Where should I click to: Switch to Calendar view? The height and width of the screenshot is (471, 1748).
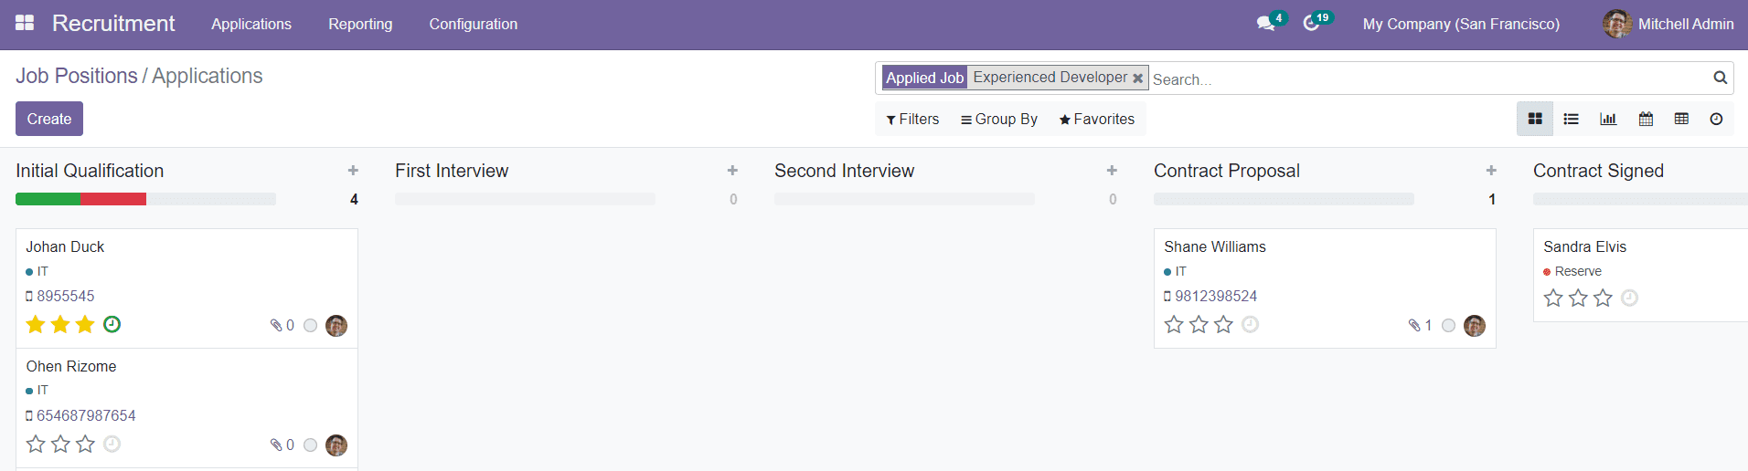(x=1646, y=119)
